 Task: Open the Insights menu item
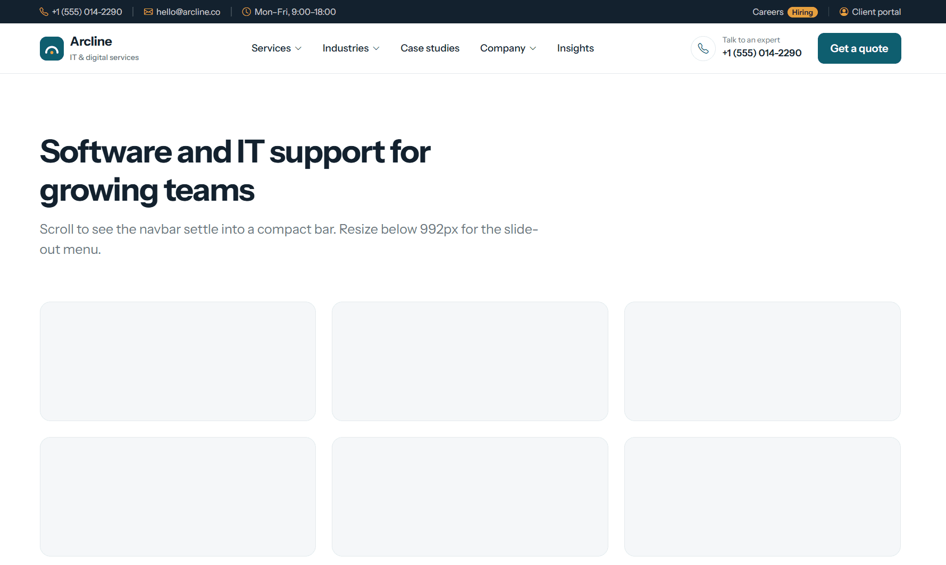(575, 48)
